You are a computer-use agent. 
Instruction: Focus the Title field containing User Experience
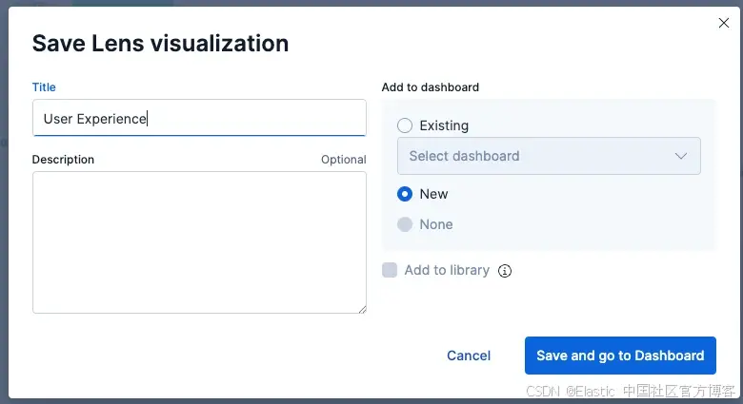199,118
